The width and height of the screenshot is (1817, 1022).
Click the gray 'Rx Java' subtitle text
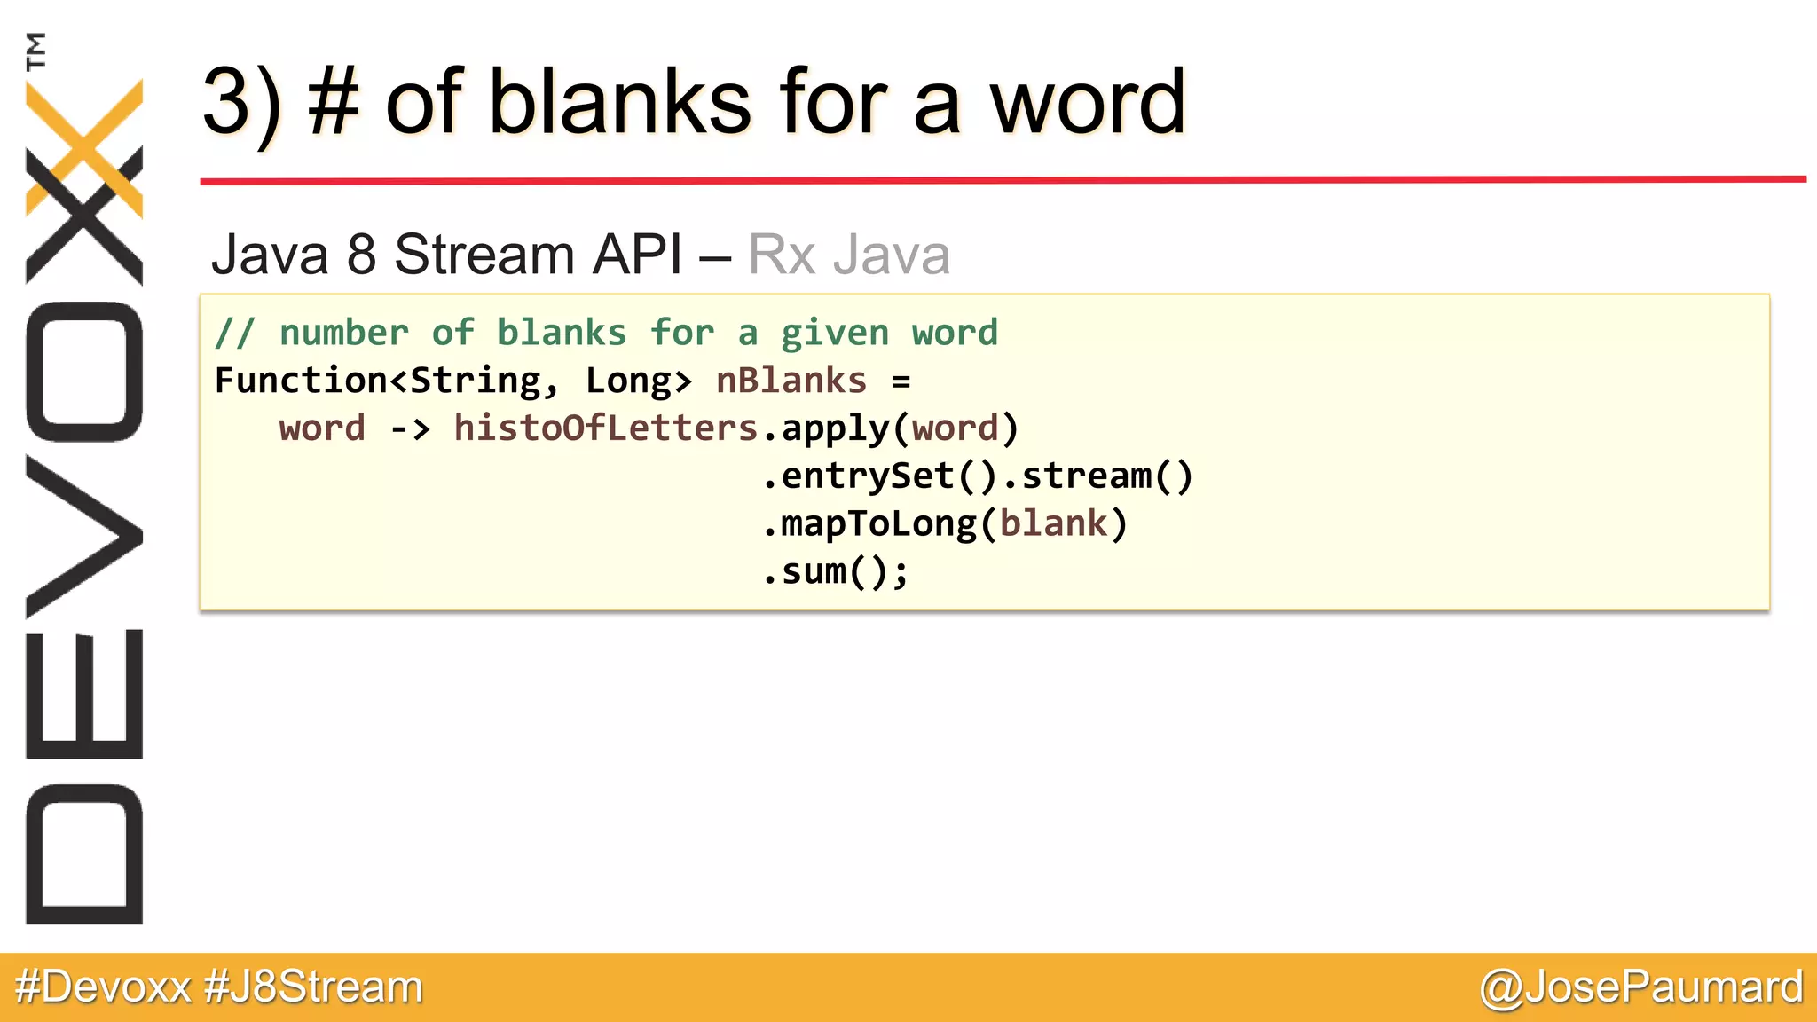point(849,255)
